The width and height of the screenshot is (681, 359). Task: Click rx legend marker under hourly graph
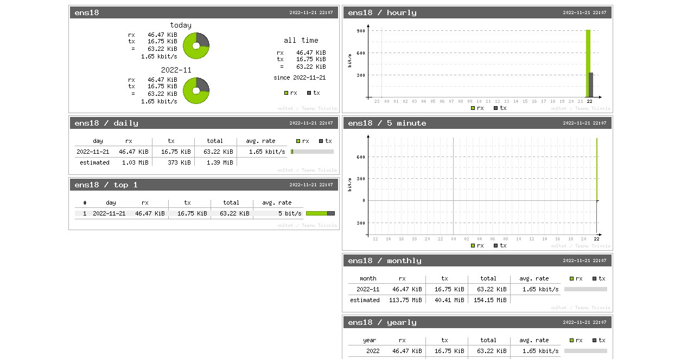473,108
